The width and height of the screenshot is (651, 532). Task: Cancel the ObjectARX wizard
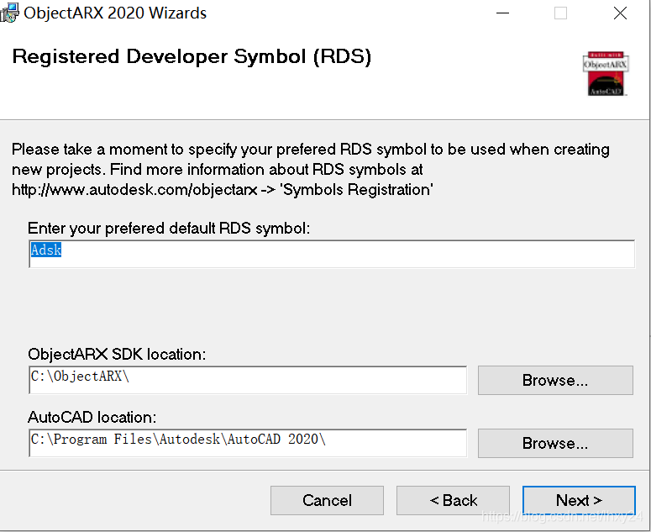tap(327, 500)
